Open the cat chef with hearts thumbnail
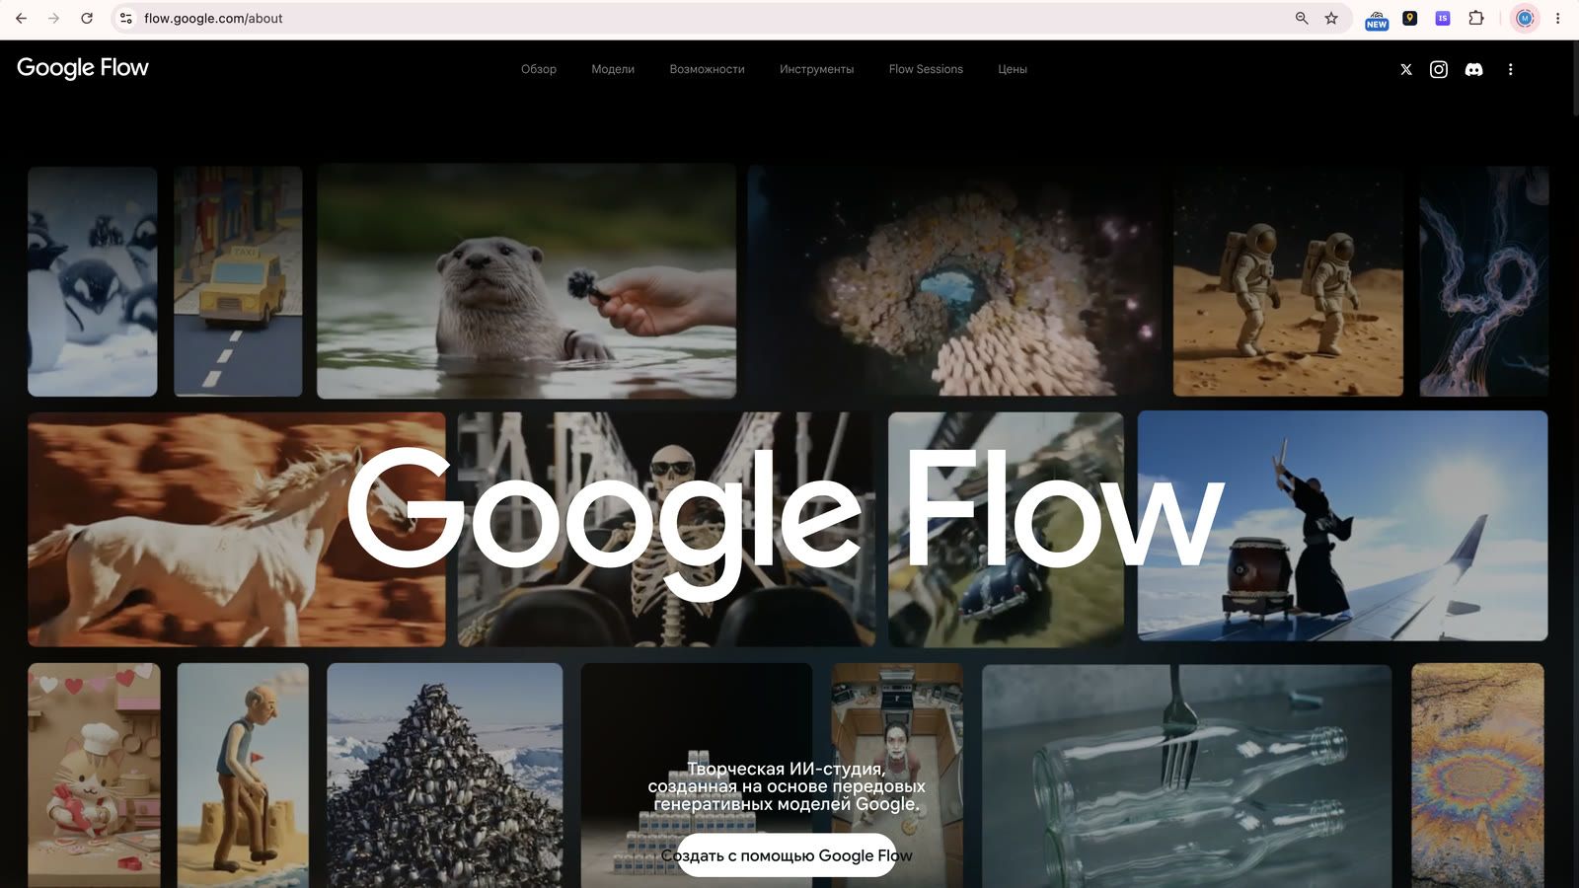 tap(94, 776)
